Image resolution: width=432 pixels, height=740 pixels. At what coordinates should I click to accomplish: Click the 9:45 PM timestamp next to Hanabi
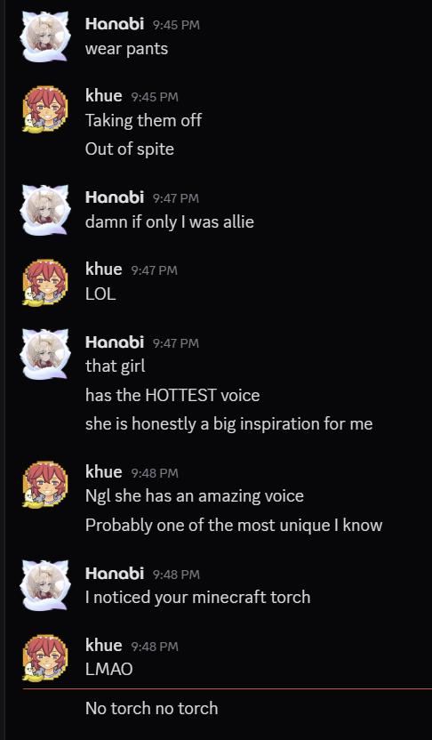(x=176, y=25)
